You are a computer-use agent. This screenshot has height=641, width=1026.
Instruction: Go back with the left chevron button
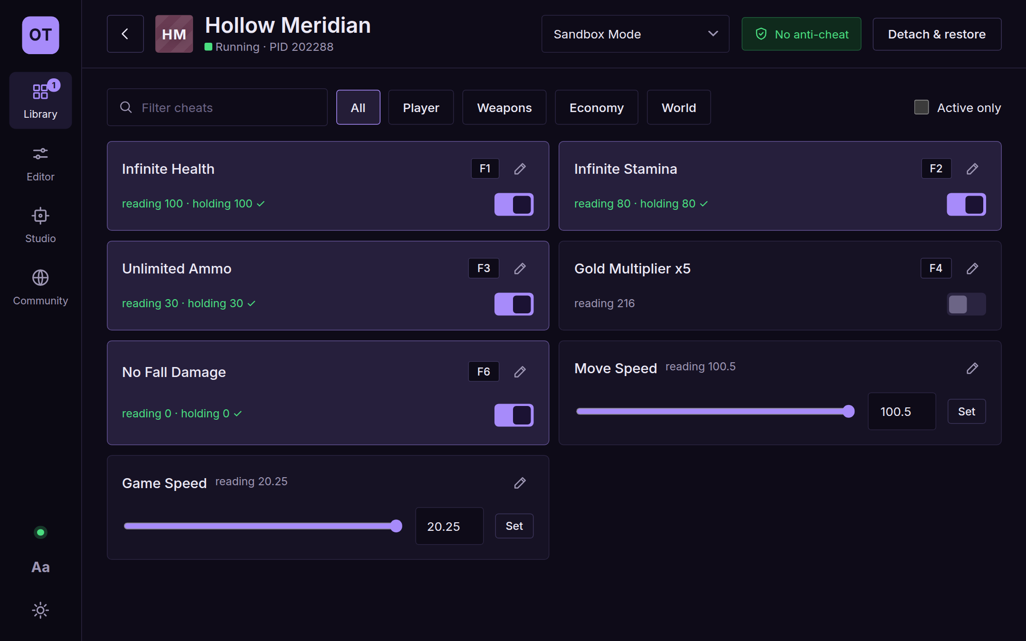point(125,34)
